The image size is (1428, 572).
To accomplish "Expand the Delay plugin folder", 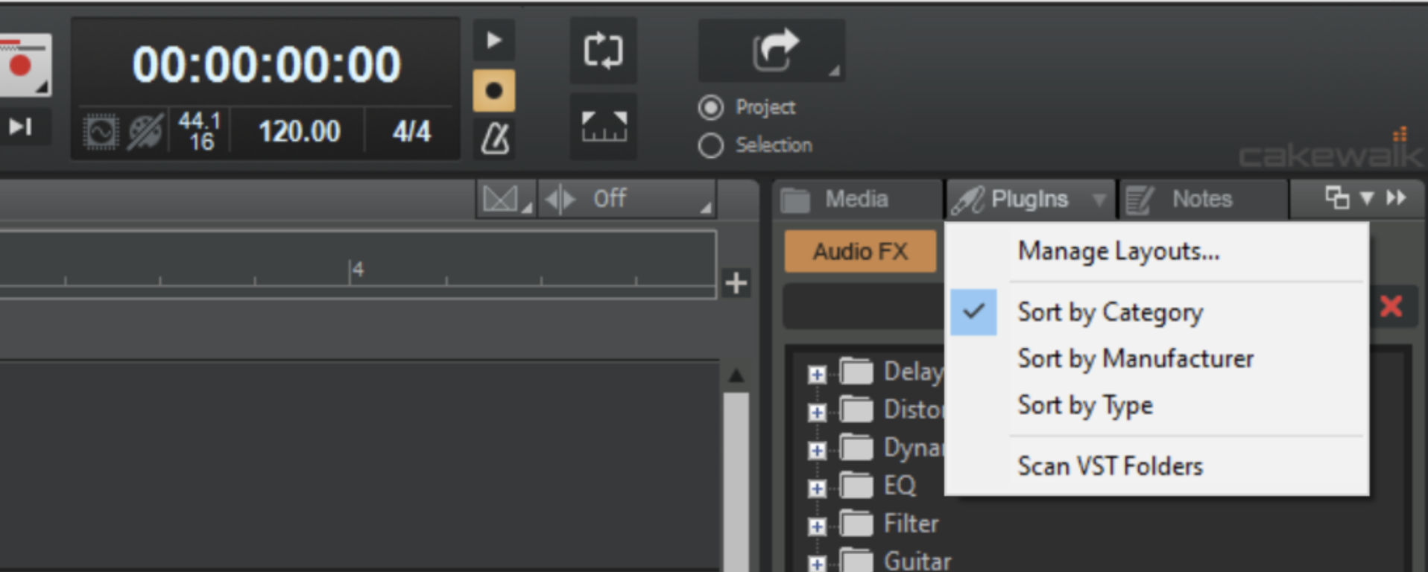I will tap(817, 374).
